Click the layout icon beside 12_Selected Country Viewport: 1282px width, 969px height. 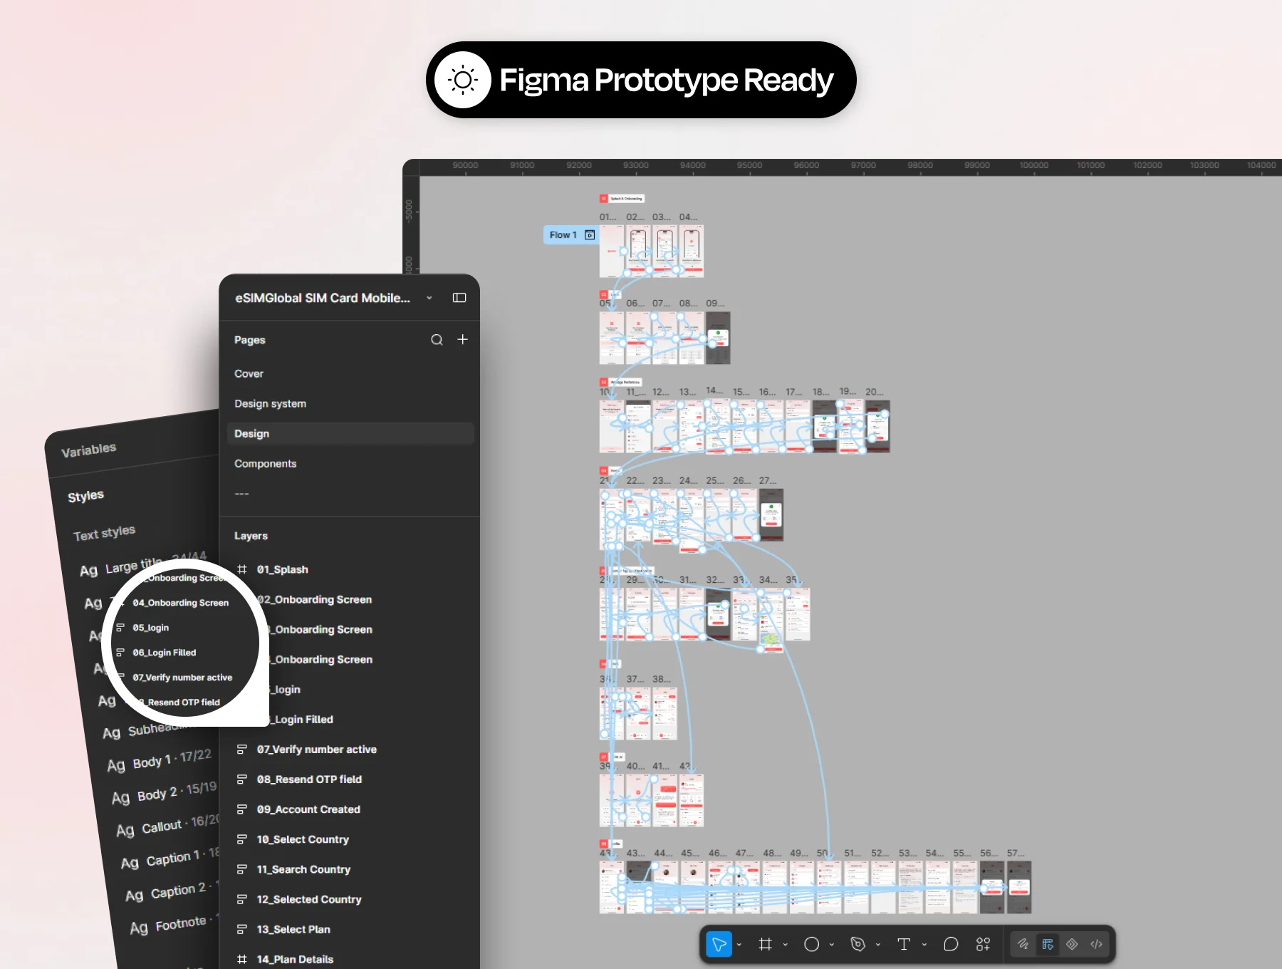tap(242, 899)
